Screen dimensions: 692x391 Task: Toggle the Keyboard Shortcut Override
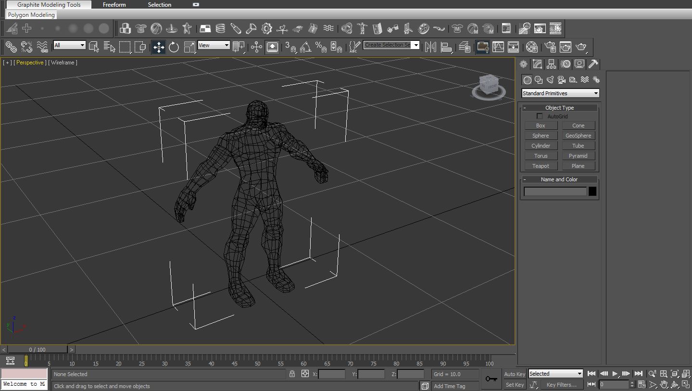272,47
